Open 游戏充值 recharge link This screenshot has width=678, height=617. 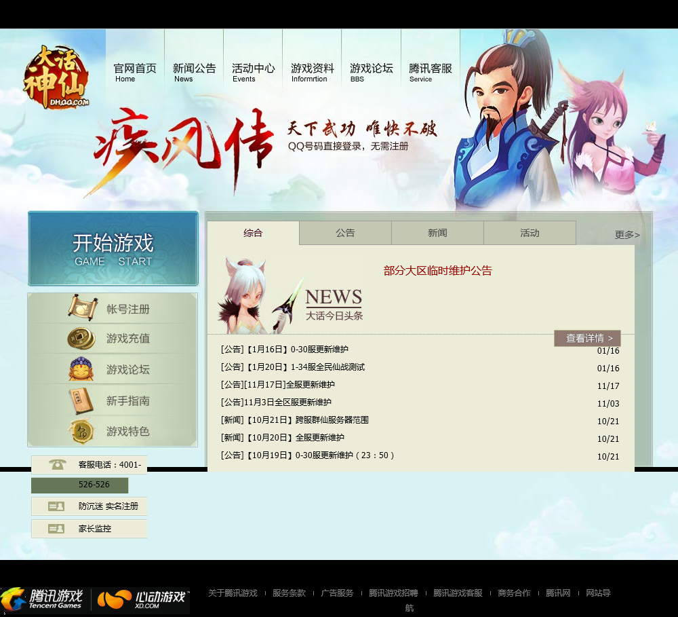click(128, 338)
